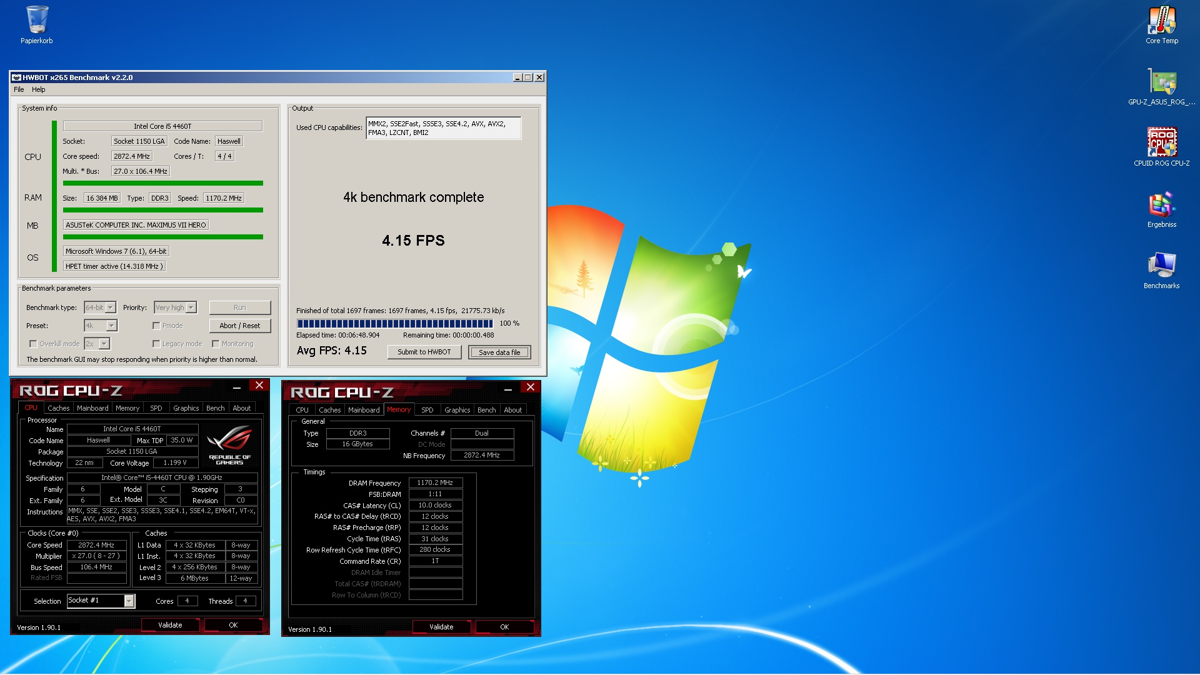
Task: Click the Abort / Reset button
Action: pos(240,326)
